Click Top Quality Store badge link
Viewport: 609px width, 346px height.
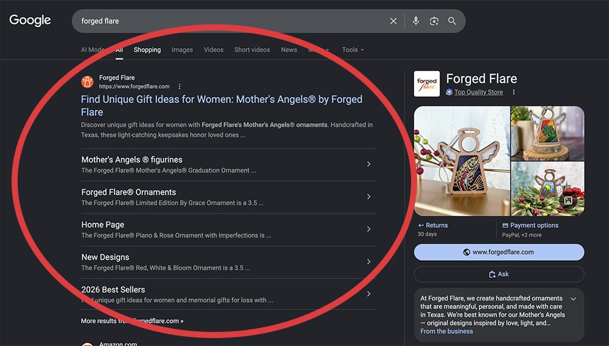coord(479,92)
